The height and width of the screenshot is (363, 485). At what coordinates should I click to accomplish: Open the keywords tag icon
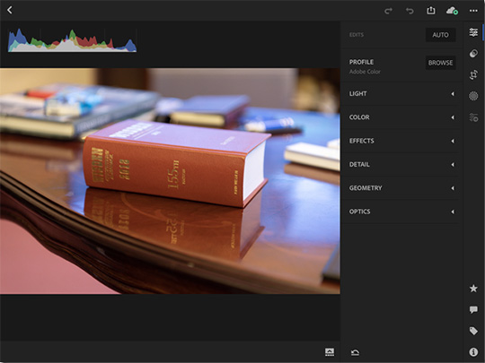point(473,331)
